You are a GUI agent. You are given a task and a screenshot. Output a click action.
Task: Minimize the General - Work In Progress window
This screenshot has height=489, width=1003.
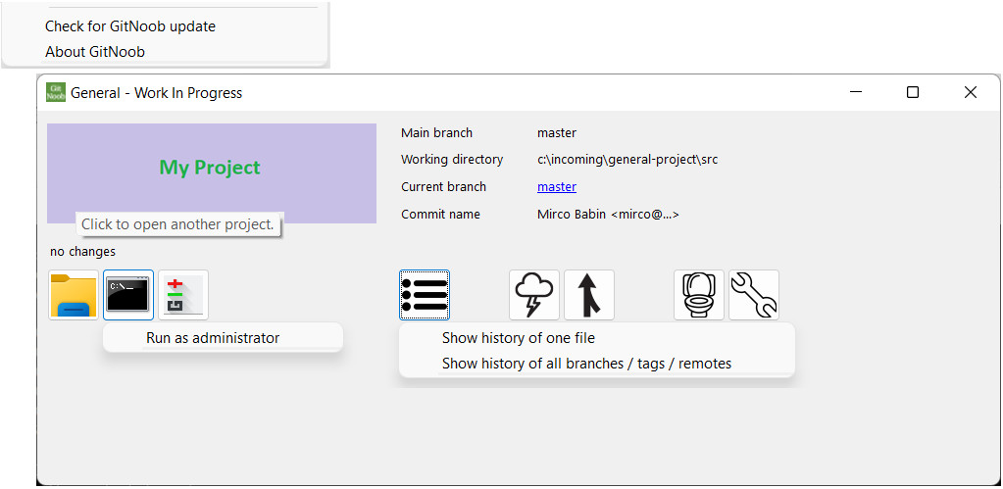pos(856,92)
